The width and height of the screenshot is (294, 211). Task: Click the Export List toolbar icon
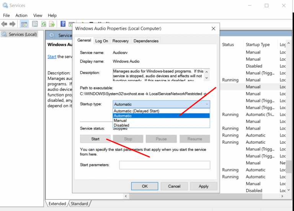click(52, 24)
